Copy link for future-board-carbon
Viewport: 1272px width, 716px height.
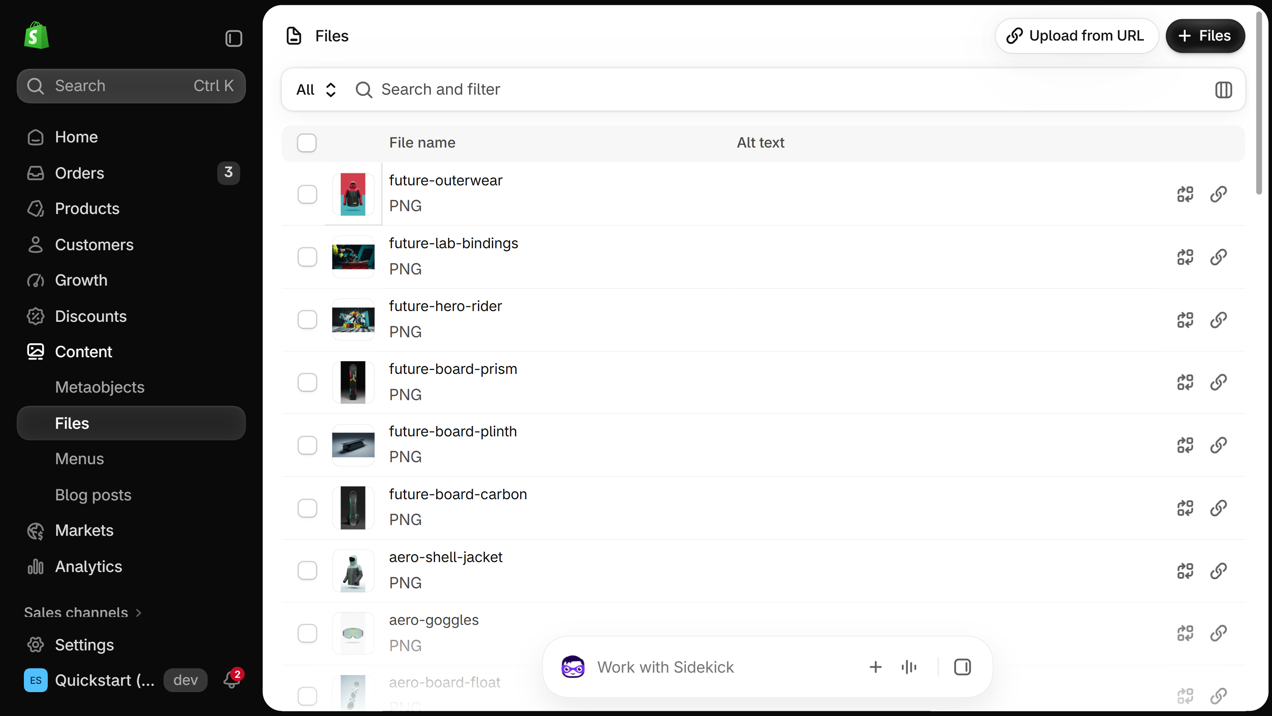point(1218,508)
